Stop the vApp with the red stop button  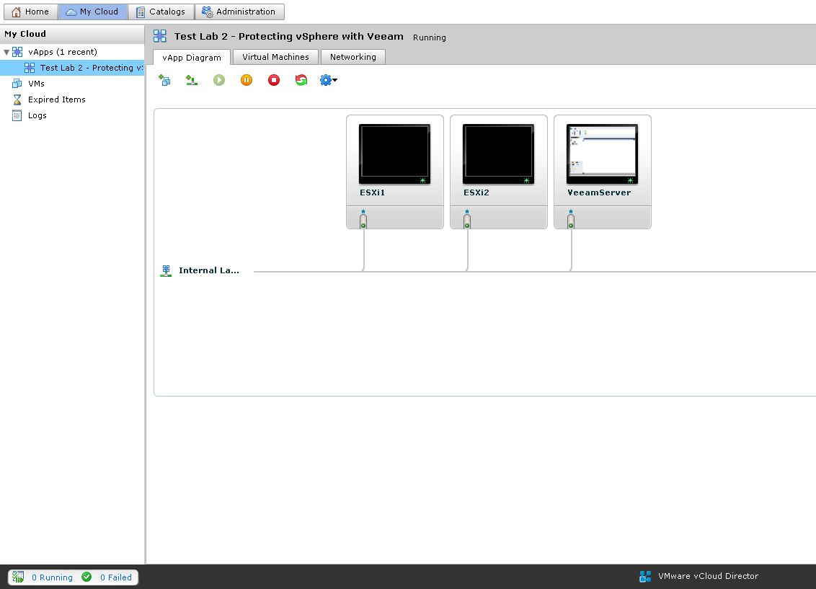(x=274, y=80)
